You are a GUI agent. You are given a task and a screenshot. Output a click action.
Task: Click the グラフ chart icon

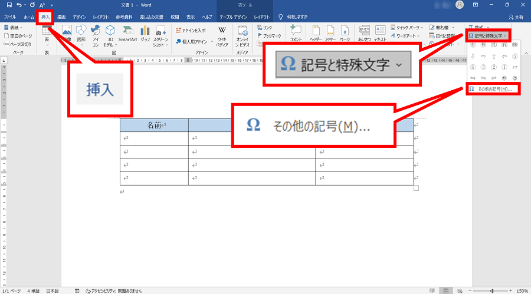pos(145,31)
